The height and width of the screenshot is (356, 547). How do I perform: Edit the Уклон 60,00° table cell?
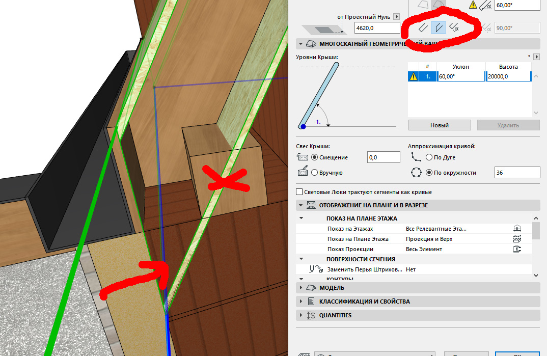click(461, 76)
